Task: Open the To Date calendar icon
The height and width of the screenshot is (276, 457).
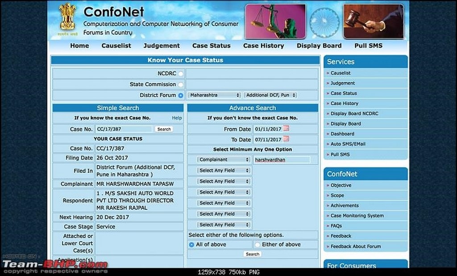Action: coord(286,139)
